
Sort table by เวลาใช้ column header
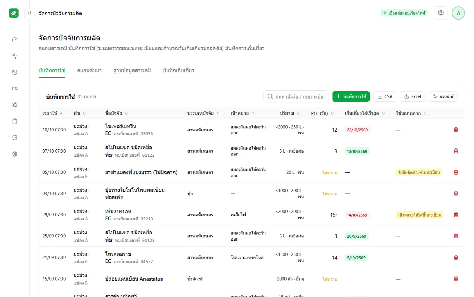point(53,113)
